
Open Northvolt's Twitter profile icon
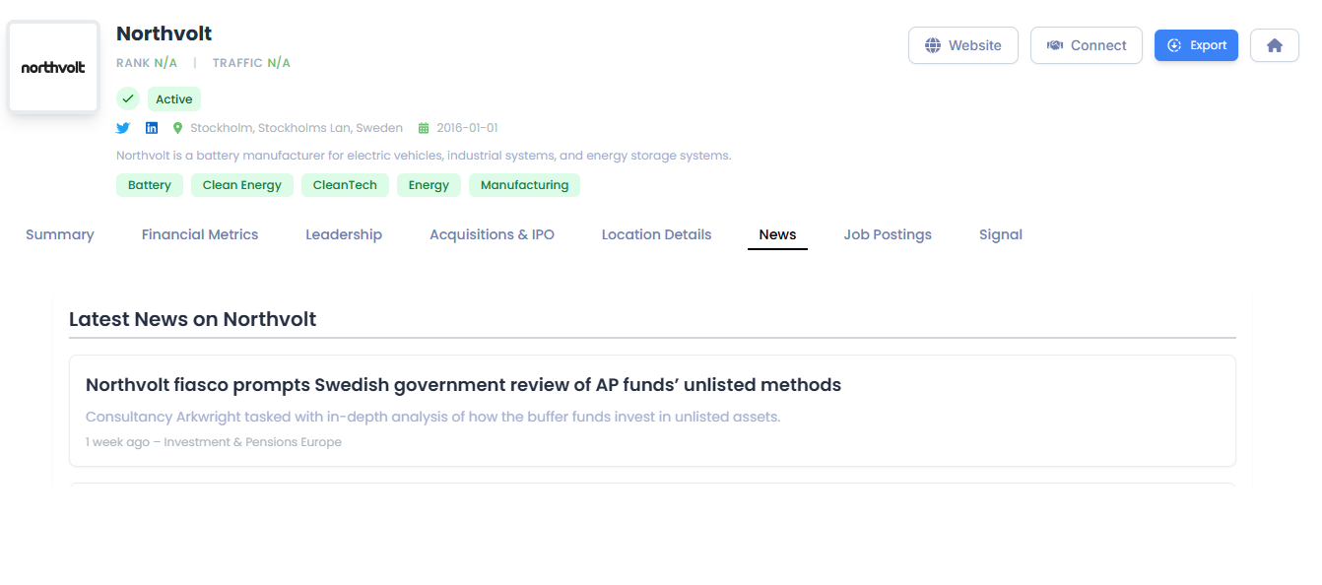point(123,128)
